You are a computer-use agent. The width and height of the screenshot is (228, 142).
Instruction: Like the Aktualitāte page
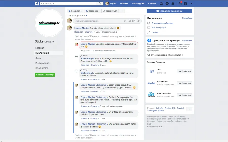pos(184,83)
